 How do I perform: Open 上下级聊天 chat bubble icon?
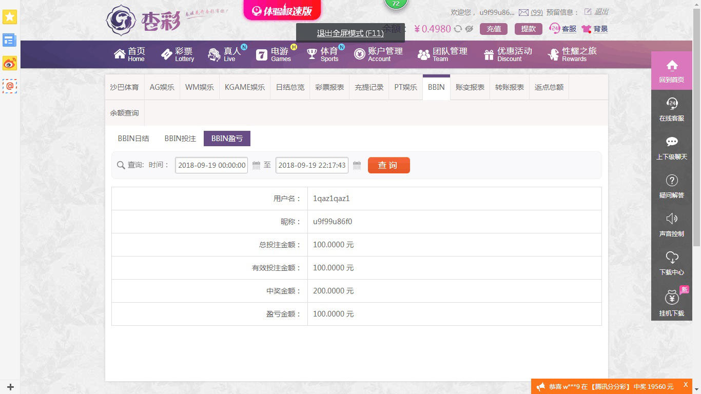672,142
